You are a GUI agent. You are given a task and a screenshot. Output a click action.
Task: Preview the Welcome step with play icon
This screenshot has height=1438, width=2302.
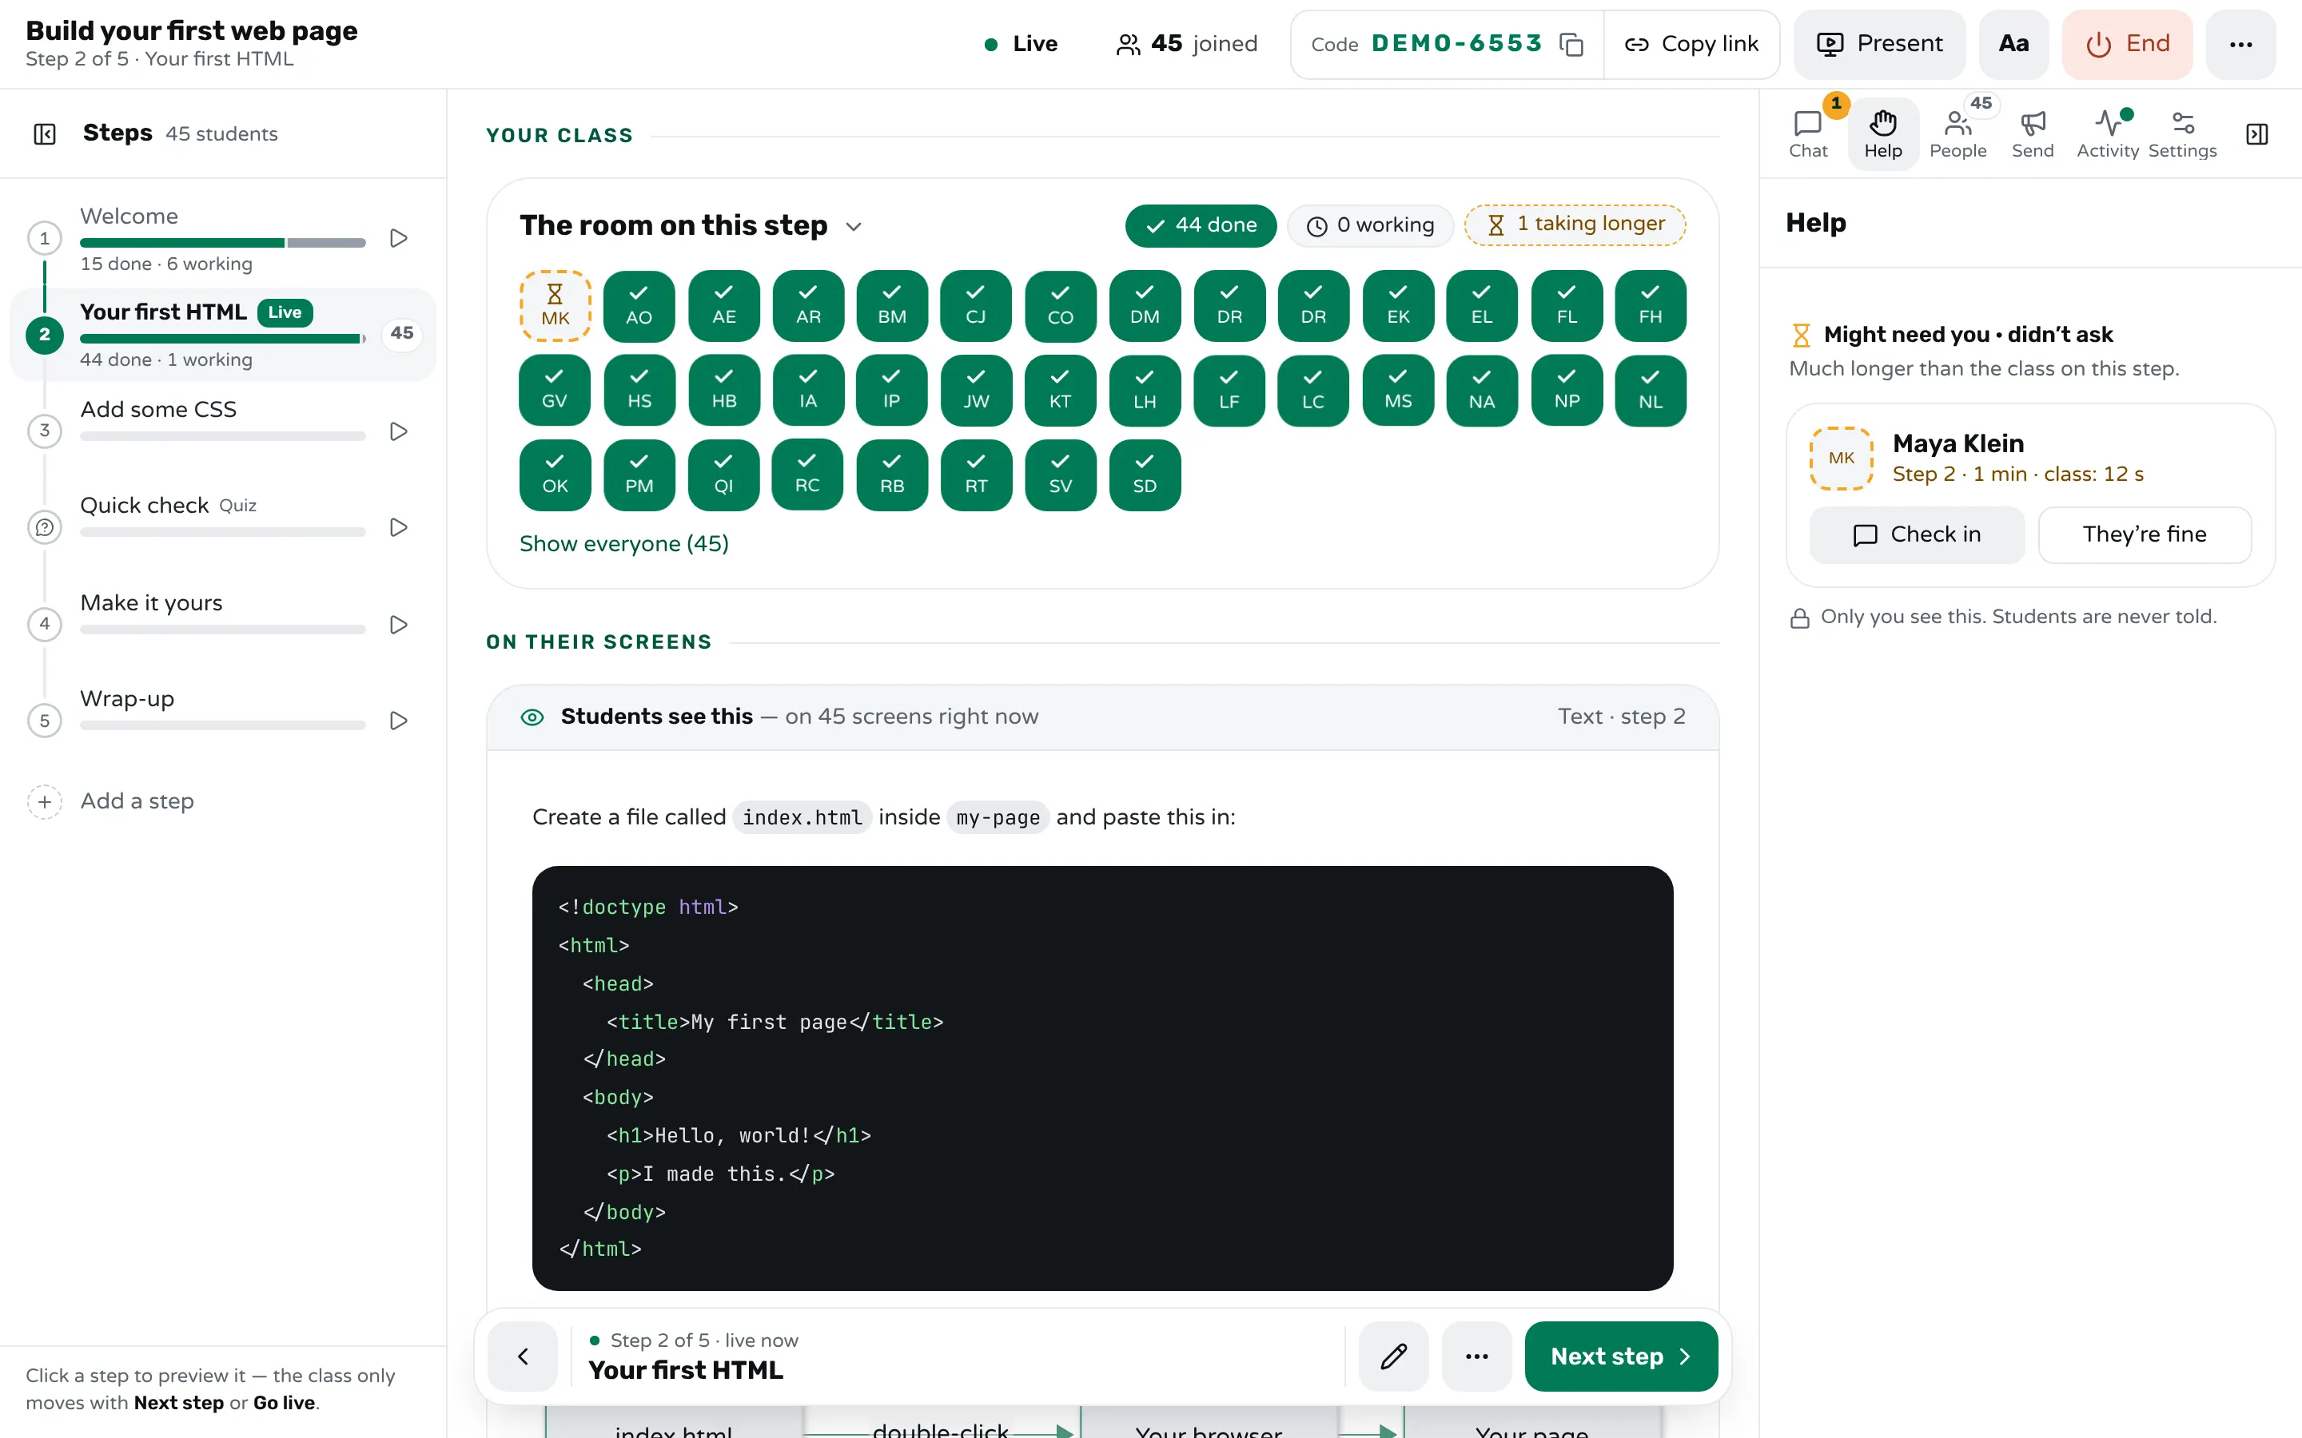pyautogui.click(x=399, y=238)
